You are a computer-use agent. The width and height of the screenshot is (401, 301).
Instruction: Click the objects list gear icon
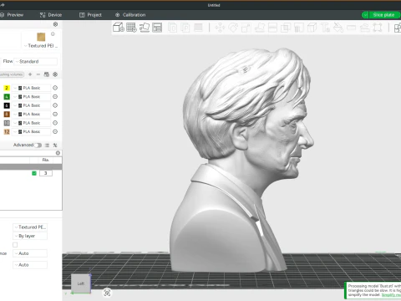(x=58, y=153)
